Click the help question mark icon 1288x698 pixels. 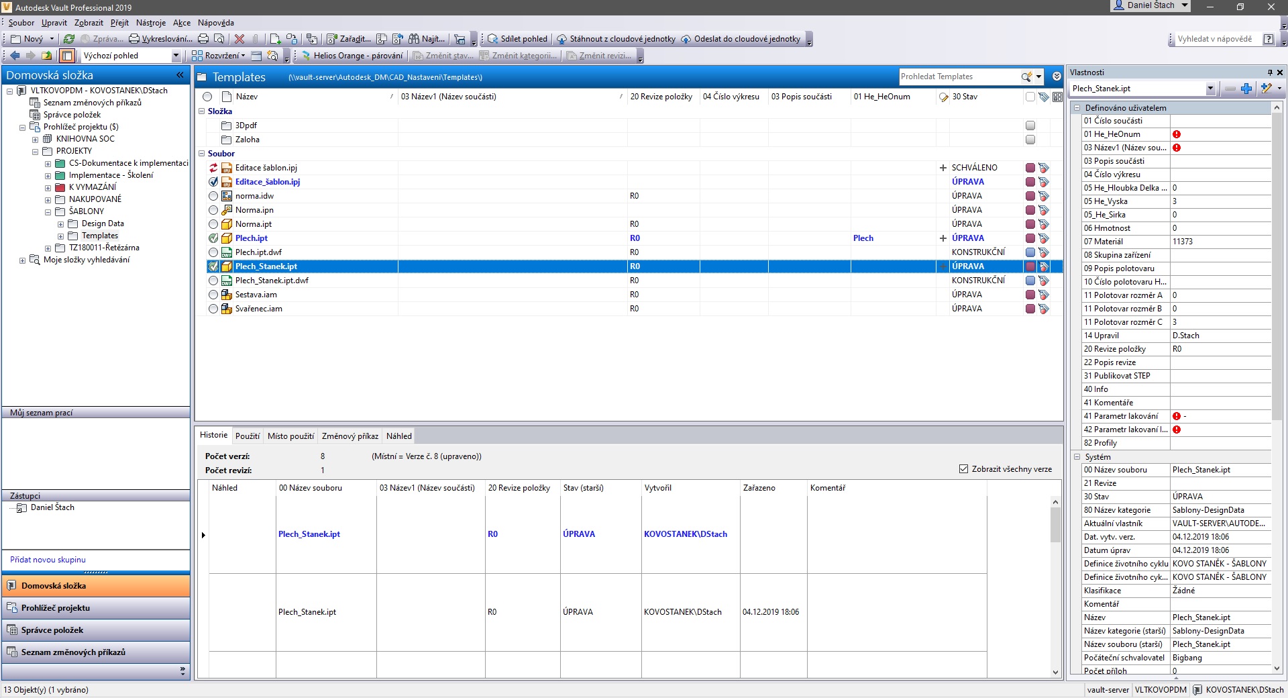1268,39
